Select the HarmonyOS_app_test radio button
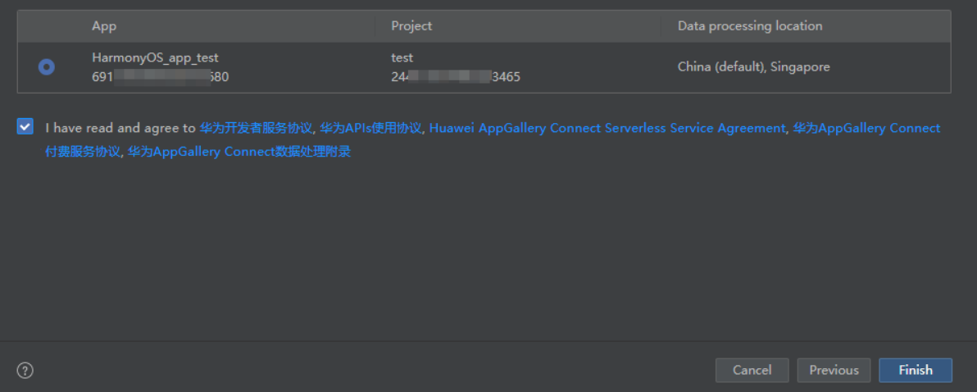Screen dimensions: 977x392 tap(46, 66)
